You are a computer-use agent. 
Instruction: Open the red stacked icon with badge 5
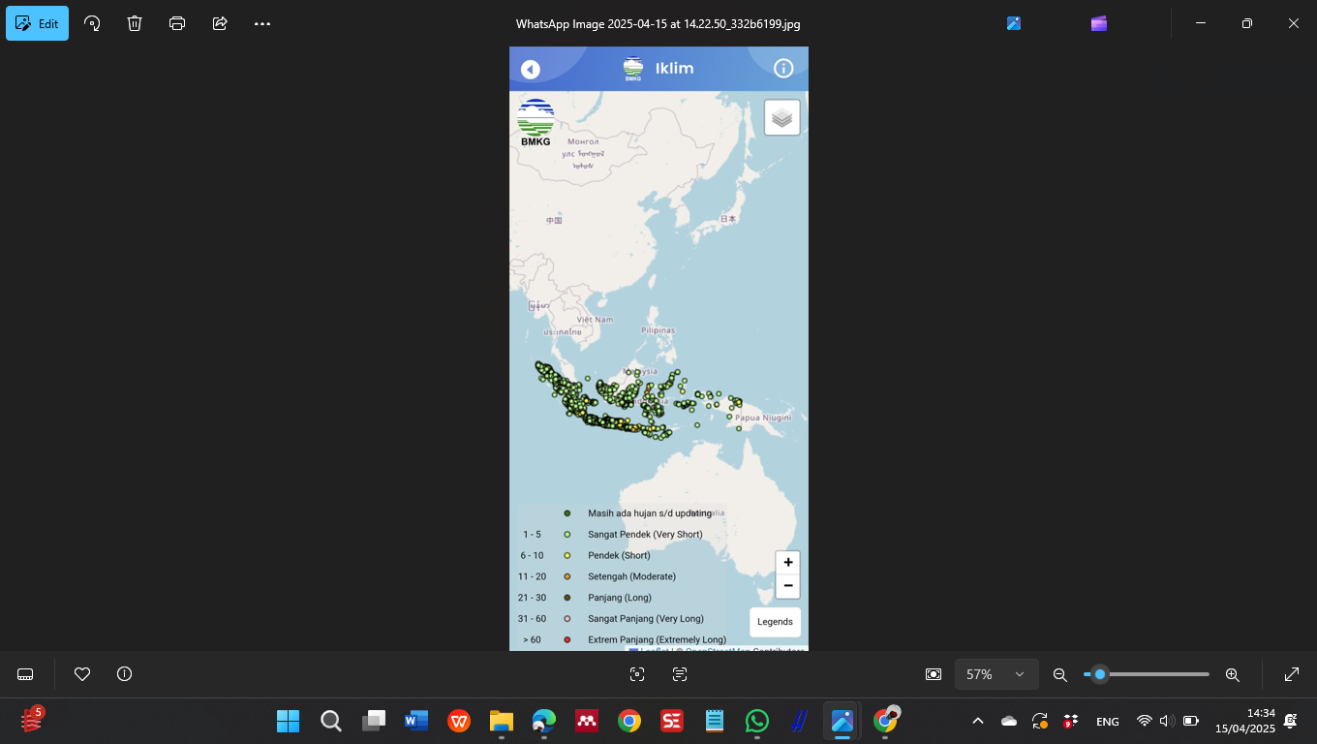32,720
